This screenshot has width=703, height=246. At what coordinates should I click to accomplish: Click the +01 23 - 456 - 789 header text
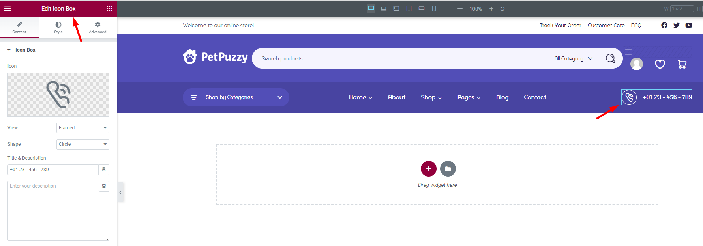coord(667,97)
